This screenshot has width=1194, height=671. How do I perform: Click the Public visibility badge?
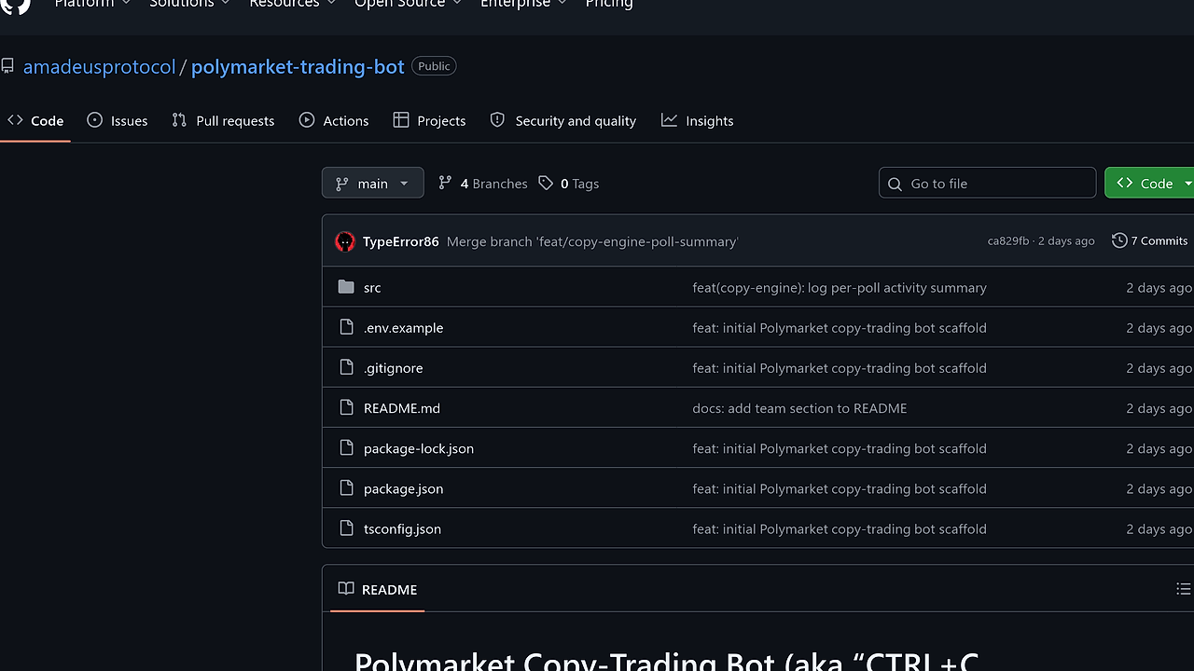pyautogui.click(x=434, y=66)
